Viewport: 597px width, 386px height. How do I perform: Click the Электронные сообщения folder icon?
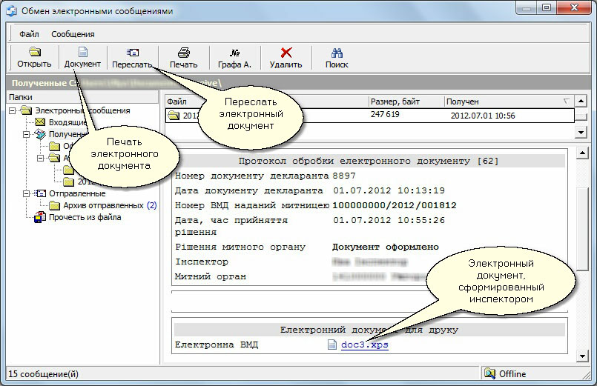click(x=26, y=110)
